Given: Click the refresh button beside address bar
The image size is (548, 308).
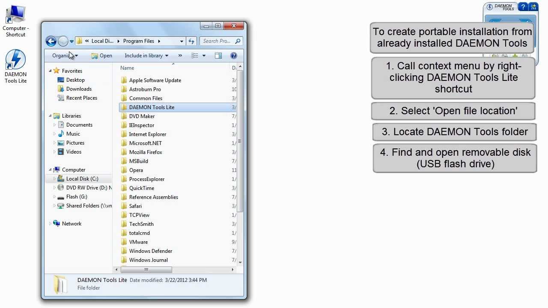Looking at the screenshot, I should (x=191, y=41).
